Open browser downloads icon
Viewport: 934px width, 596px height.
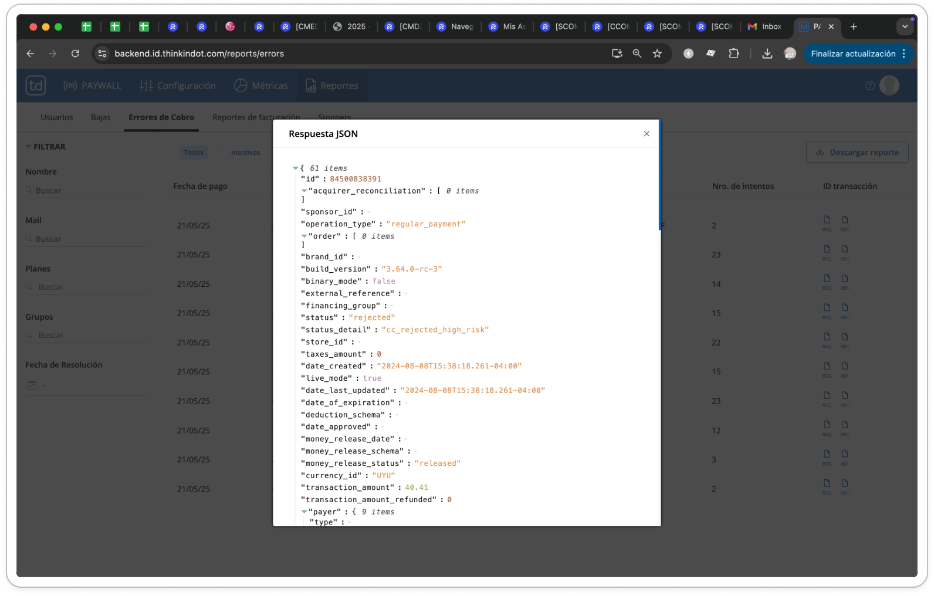(767, 53)
